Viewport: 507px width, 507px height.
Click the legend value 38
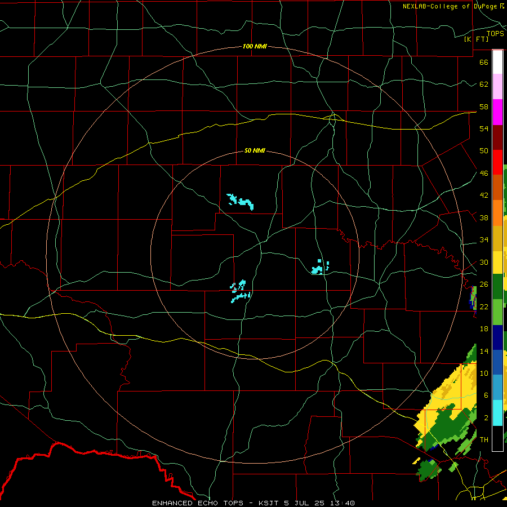coord(484,217)
